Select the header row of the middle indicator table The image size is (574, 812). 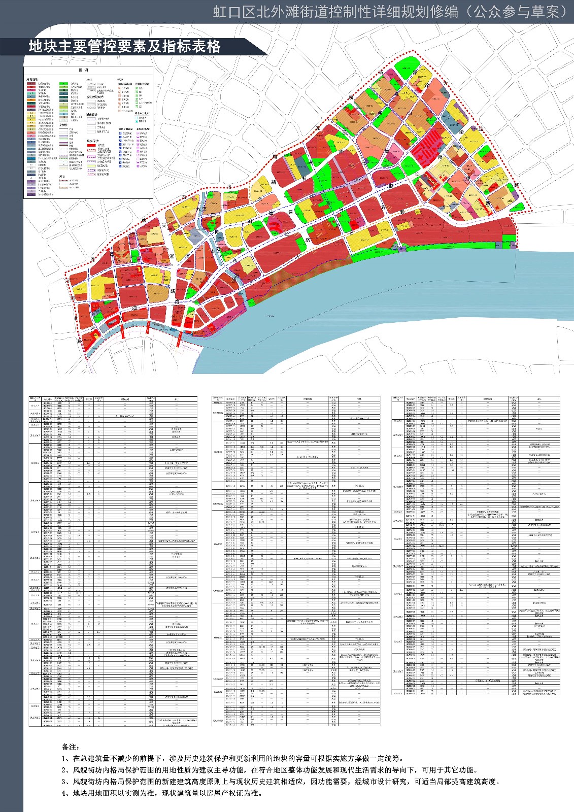tap(296, 399)
